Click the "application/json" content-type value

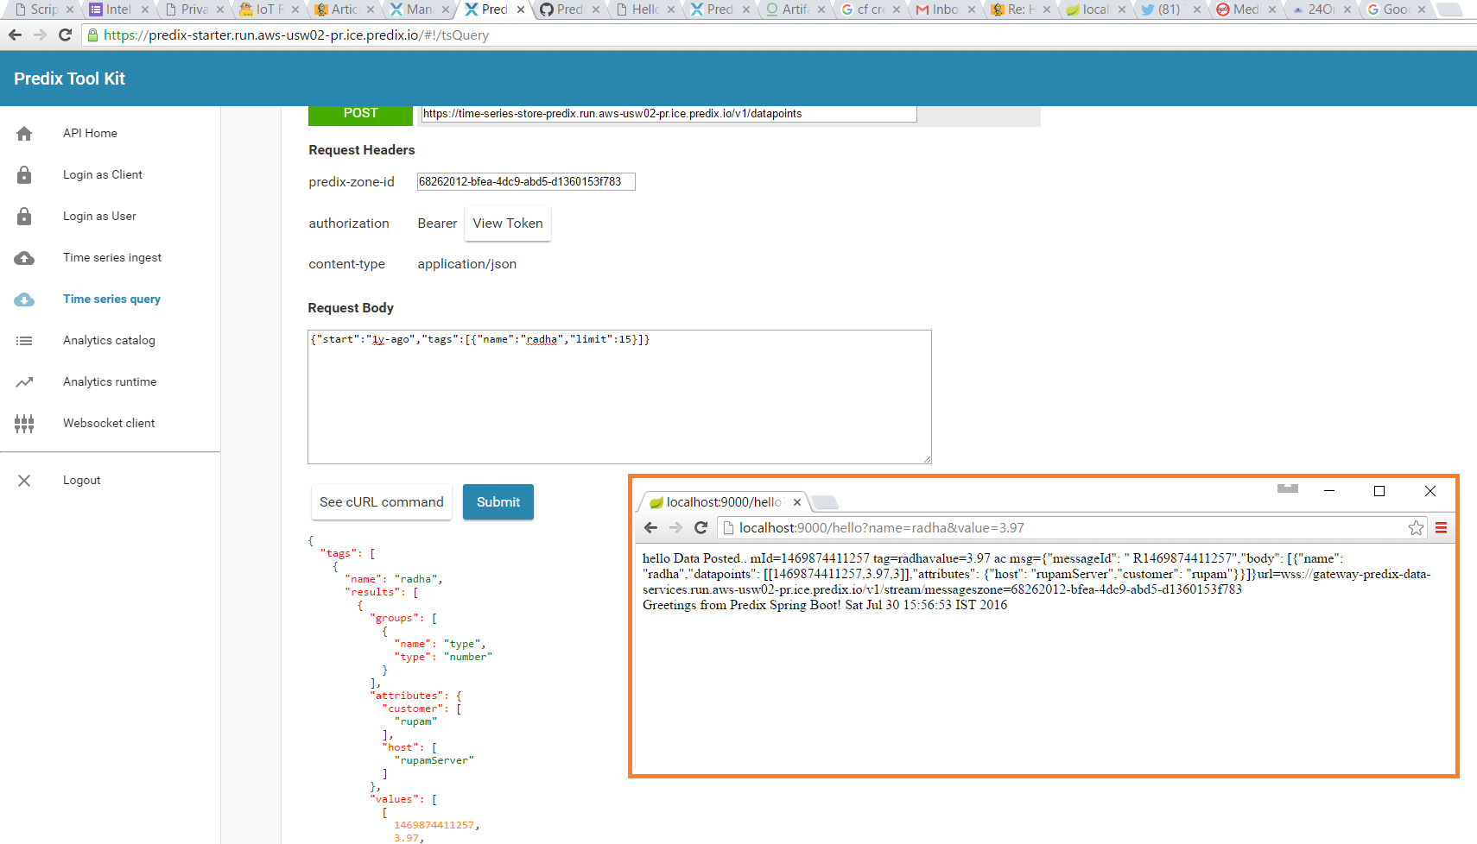(467, 264)
